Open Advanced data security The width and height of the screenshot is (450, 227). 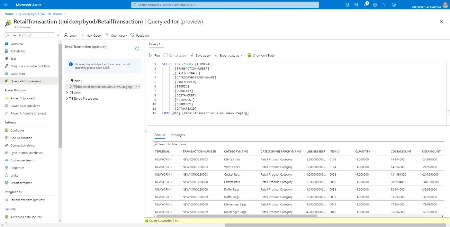pos(26,217)
